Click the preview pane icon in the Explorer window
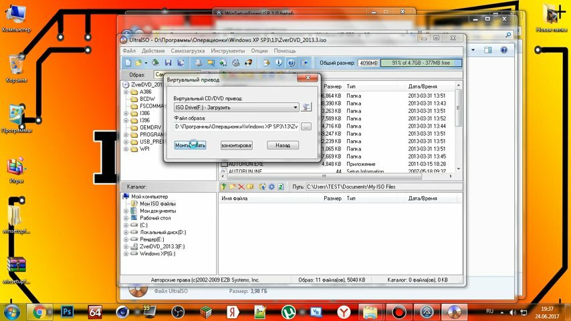This screenshot has width=571, height=321. tap(488, 50)
